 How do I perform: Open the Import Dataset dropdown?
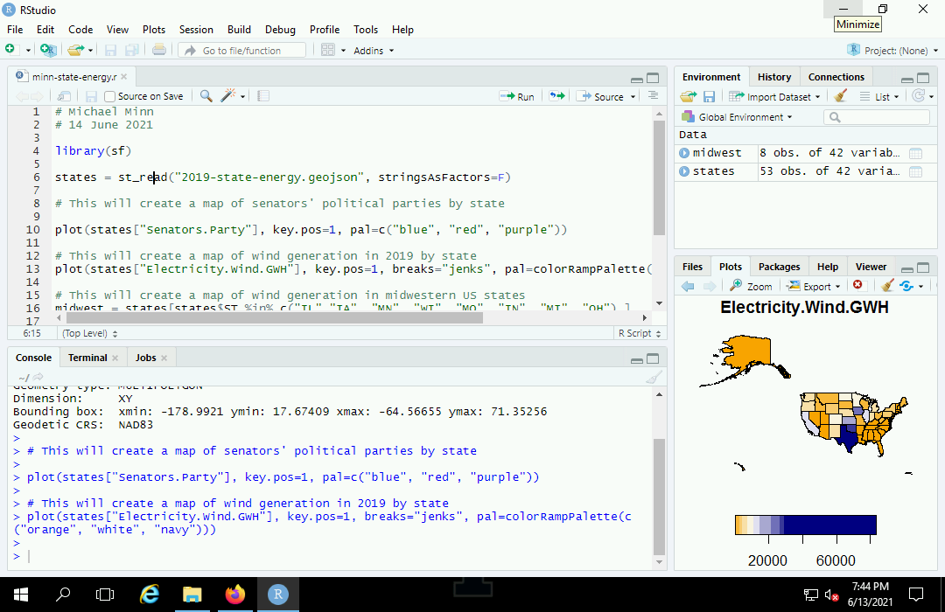click(x=775, y=96)
